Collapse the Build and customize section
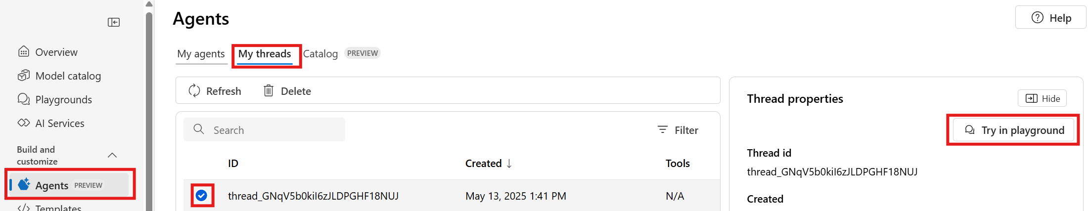Screen dimensions: 1088x211 click(x=112, y=155)
